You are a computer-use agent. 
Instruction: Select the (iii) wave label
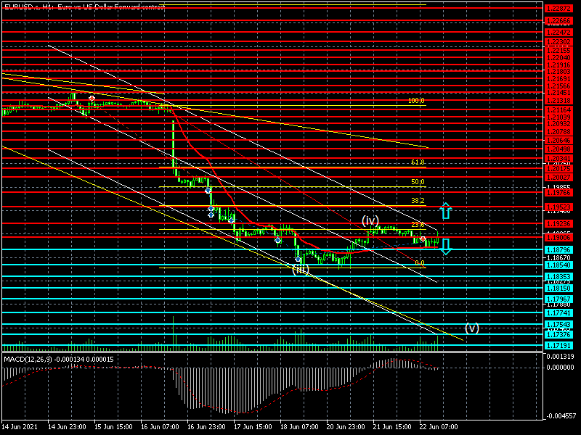point(300,270)
